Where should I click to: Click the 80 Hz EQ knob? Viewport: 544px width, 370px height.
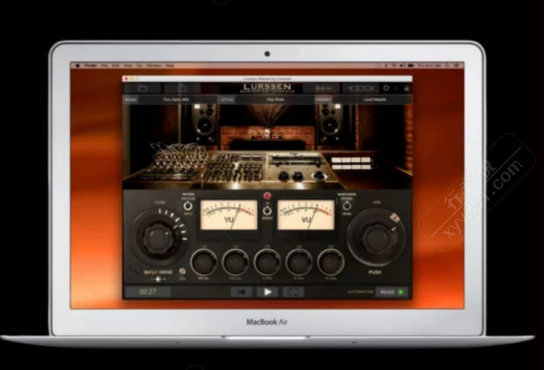click(x=203, y=263)
